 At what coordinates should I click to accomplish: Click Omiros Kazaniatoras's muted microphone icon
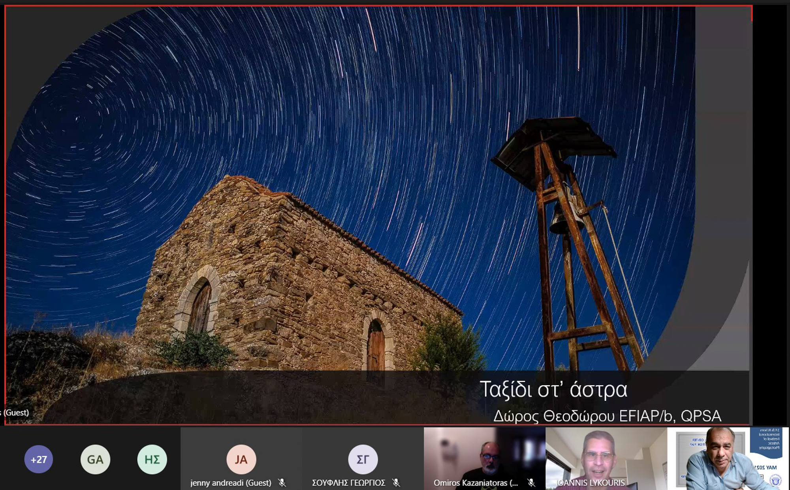pyautogui.click(x=531, y=483)
